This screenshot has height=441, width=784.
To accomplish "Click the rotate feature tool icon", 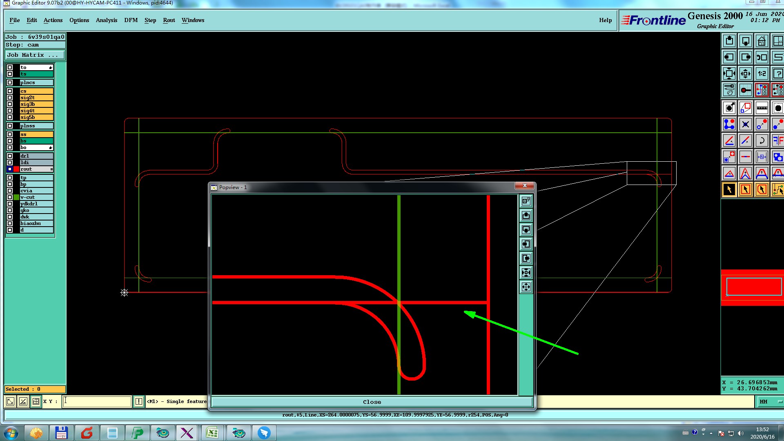I will [x=762, y=140].
